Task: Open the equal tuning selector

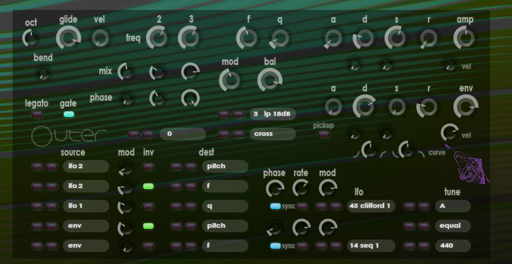Action: 453,226
